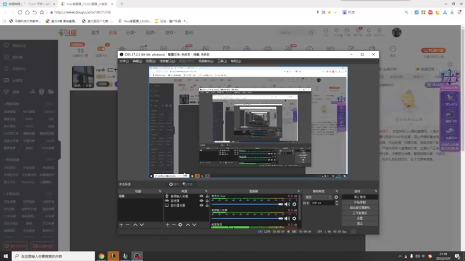Open 设置 from the Controls dock
465x261 pixels.
point(360,219)
